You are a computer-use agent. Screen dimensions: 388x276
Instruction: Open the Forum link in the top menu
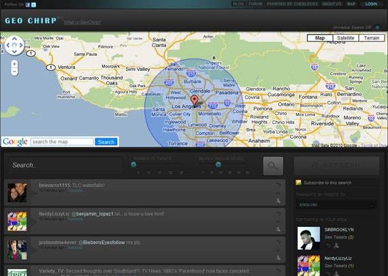click(255, 4)
